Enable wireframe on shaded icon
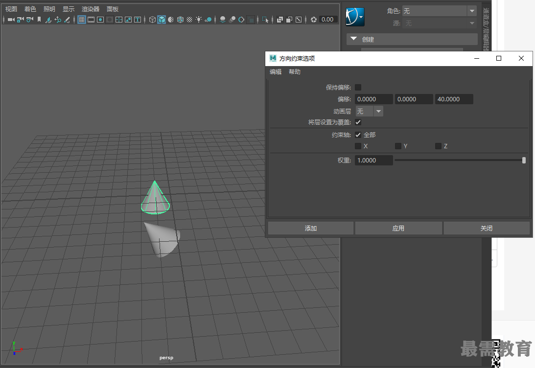Image resolution: width=535 pixels, height=368 pixels. coord(181,20)
